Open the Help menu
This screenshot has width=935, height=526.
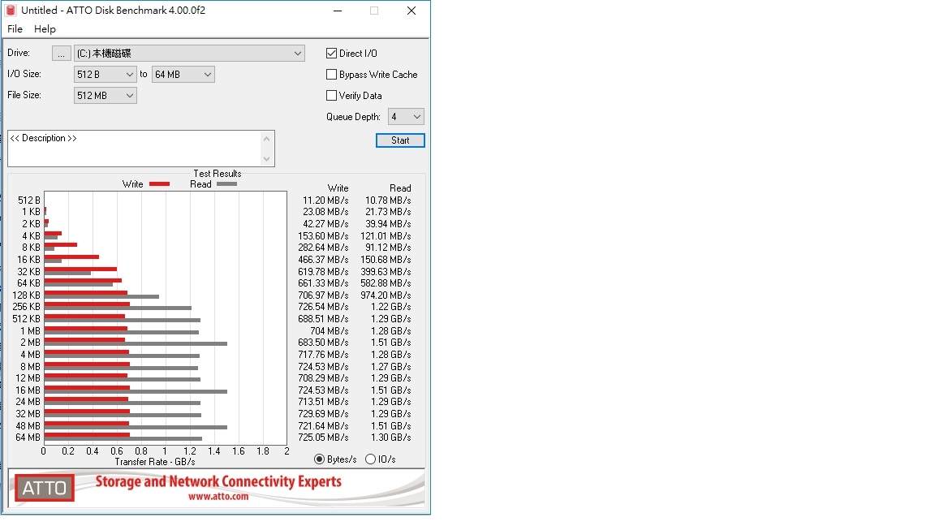click(x=45, y=28)
